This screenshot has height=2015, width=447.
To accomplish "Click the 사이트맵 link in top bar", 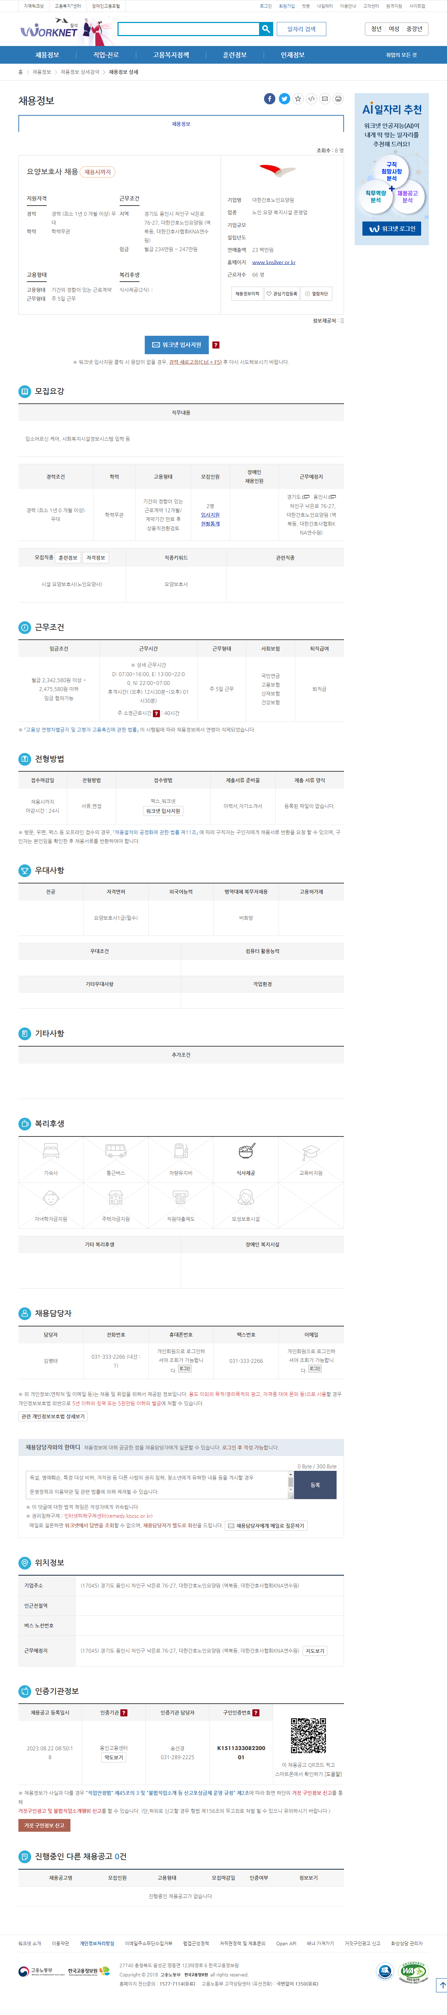I will (x=417, y=6).
